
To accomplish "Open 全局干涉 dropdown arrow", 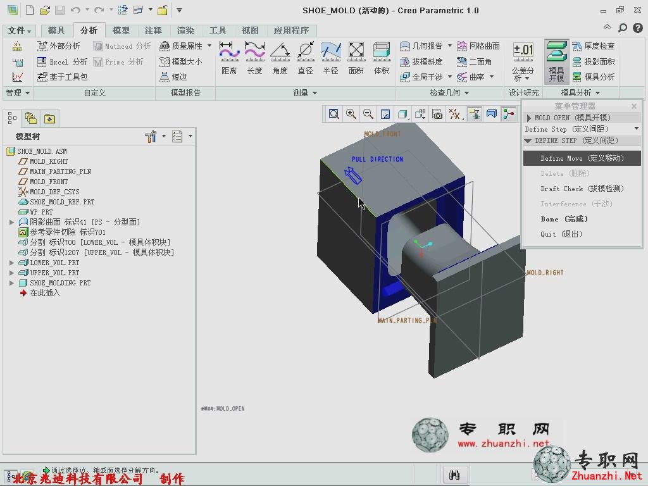I will click(x=450, y=77).
